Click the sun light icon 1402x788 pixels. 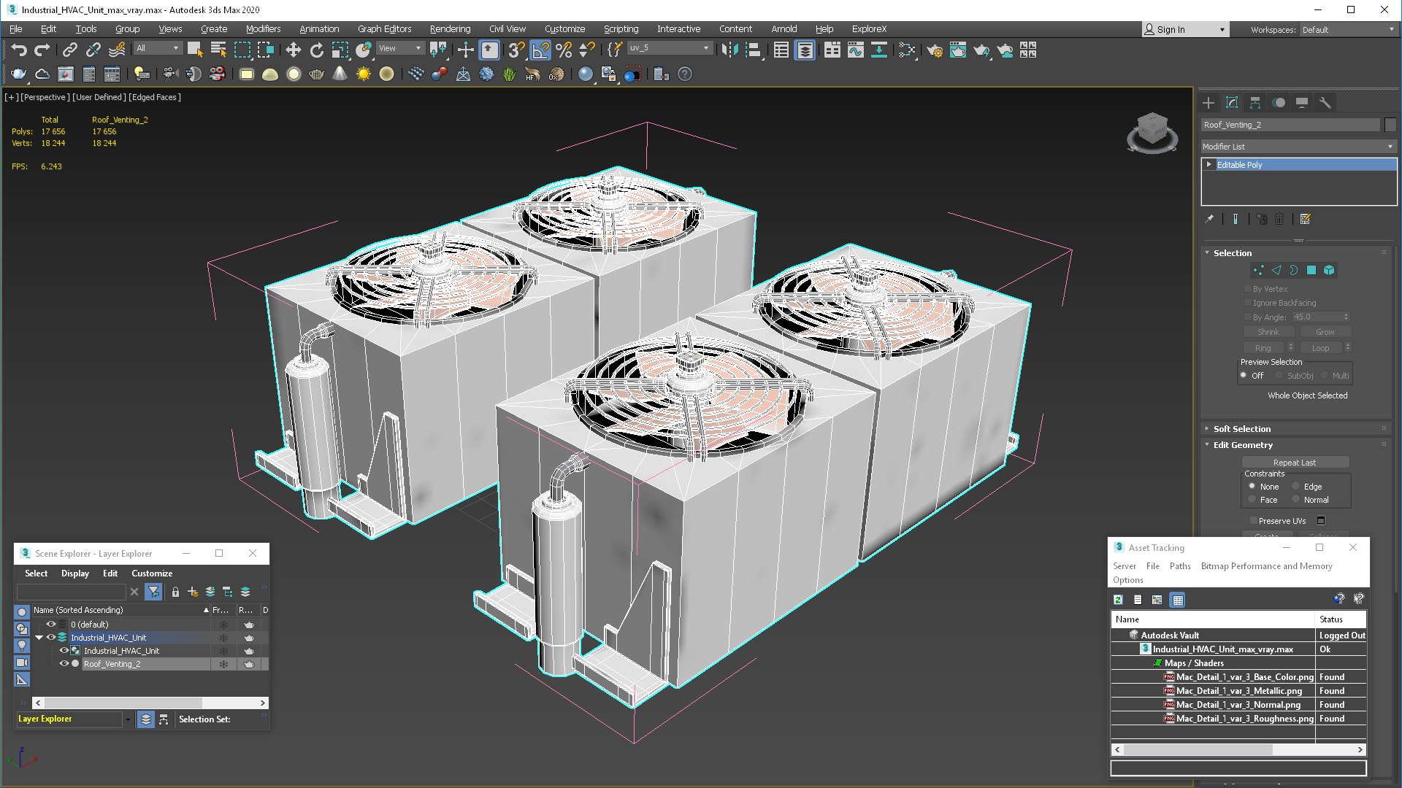(363, 74)
